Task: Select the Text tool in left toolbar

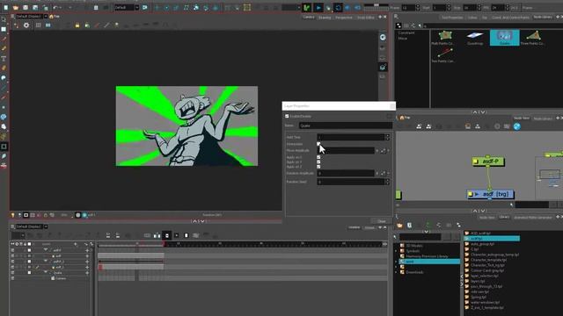Action: tap(4, 59)
